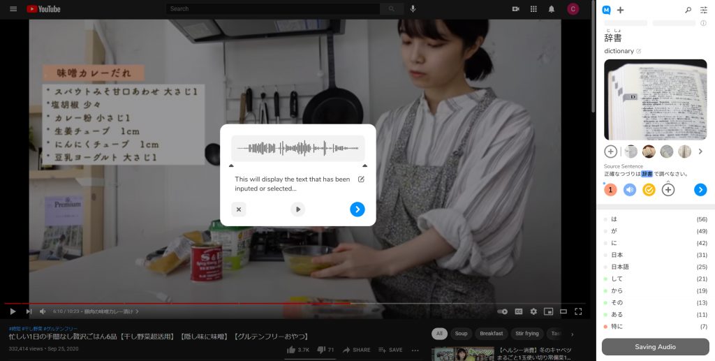Dismiss the audio popup with X button
Screen dimensions: 715x361
[239, 209]
